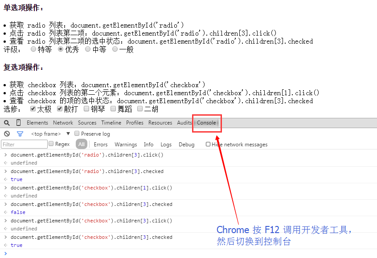Click the 评级 label
The width and height of the screenshot is (377, 258).
[x=12, y=49]
